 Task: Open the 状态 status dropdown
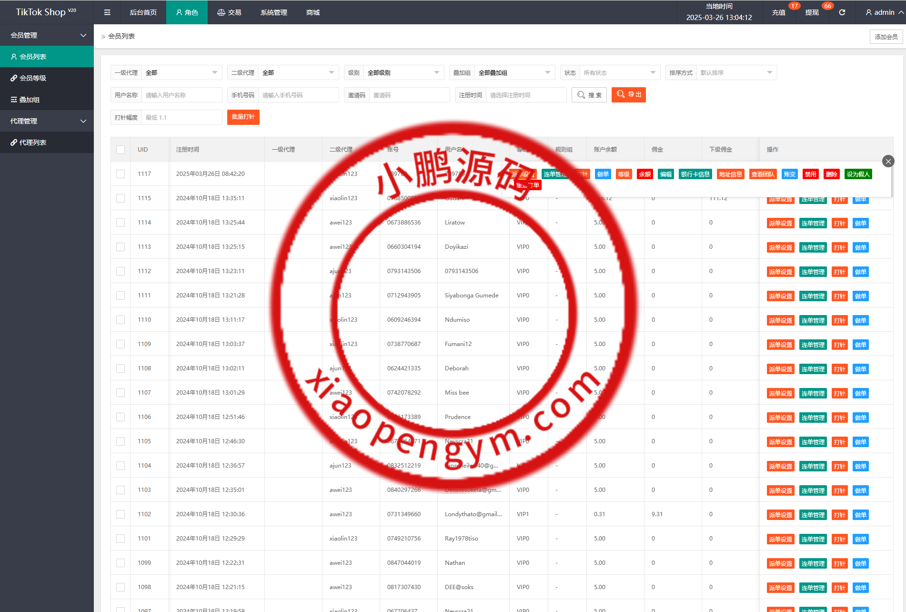tap(619, 73)
